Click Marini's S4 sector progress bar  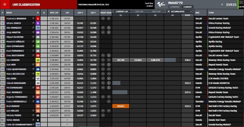[170, 60]
